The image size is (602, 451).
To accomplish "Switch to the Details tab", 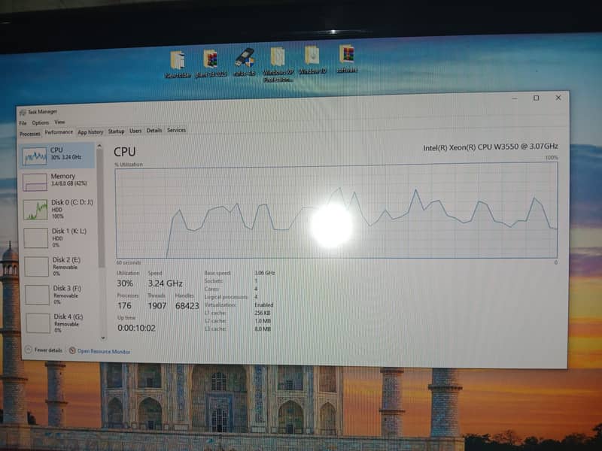I will (x=154, y=130).
